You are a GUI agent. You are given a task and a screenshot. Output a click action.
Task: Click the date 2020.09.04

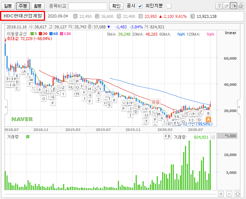58,16
